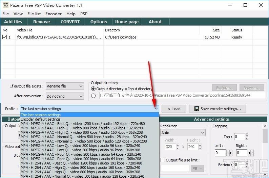The image size is (269, 178).
Task: Start conversion with CONVERT button
Action: coord(70,22)
